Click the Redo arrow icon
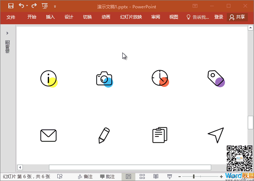Screen dimensions: 254x181 click(34, 6)
